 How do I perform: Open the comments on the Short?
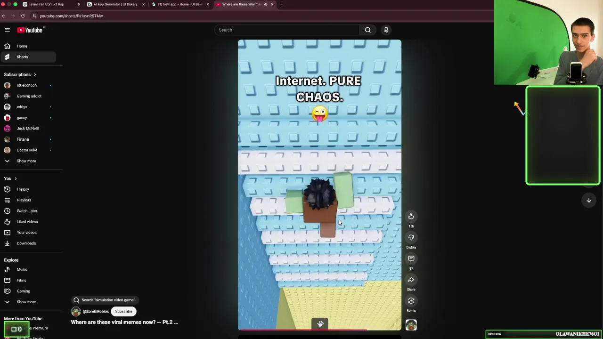(411, 258)
